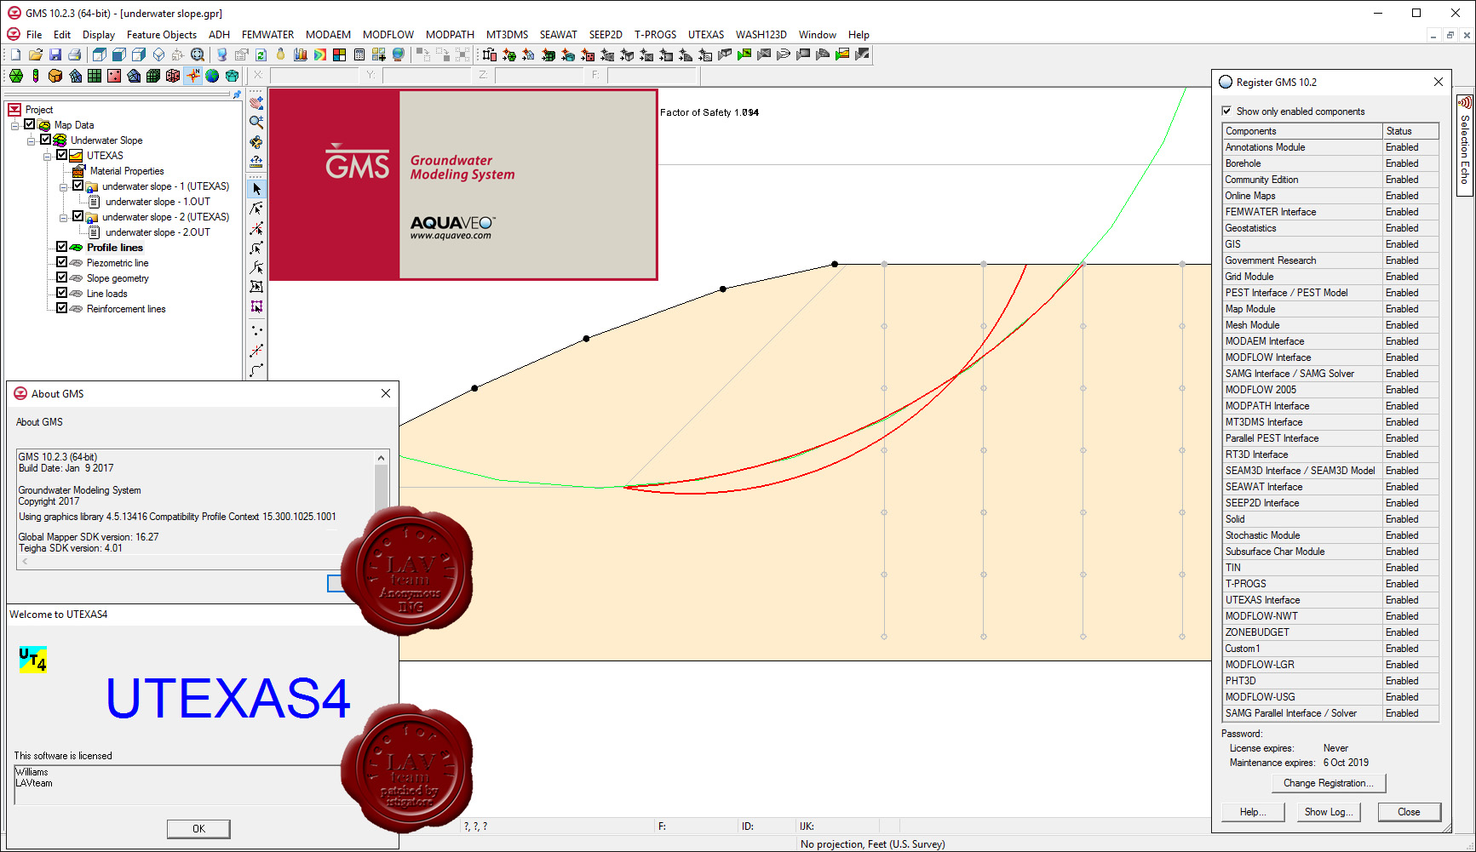Open the Selection Echo side tab
The image size is (1476, 852).
click(x=1465, y=145)
